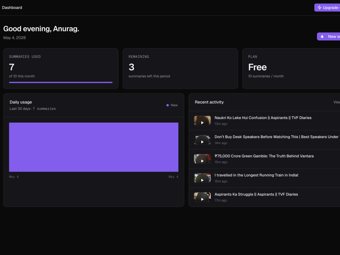Click the May 4, 2026 date text
340x255 pixels.
(15, 38)
